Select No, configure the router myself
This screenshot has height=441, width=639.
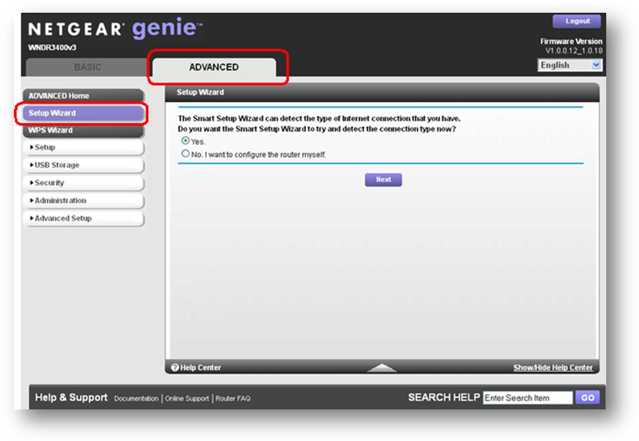click(186, 154)
